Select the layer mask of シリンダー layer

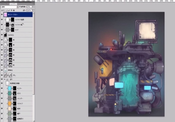[x=15, y=99]
